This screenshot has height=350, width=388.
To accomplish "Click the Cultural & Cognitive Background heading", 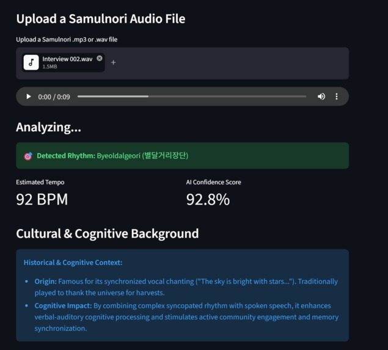I will pos(108,234).
